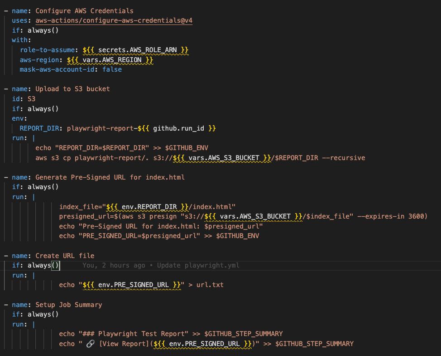Click the env.REPORT_DIR expression in index_file line
441x356 pixels.
click(x=147, y=207)
